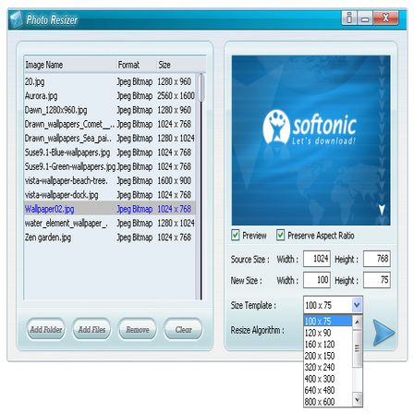
Task: Click the Source Size Width field
Action: pyautogui.click(x=317, y=259)
